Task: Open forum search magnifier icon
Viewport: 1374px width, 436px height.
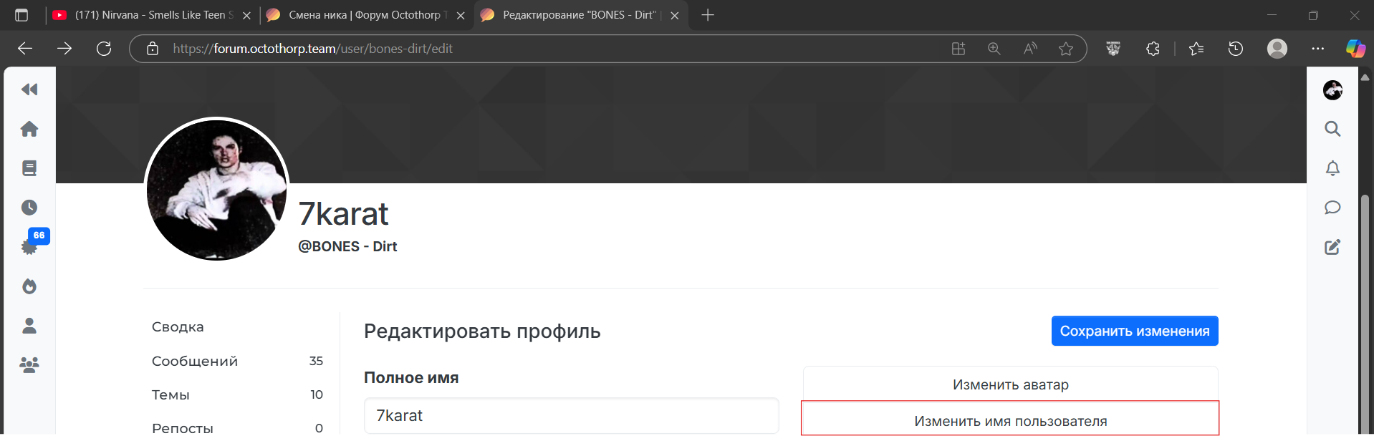Action: click(x=1332, y=129)
